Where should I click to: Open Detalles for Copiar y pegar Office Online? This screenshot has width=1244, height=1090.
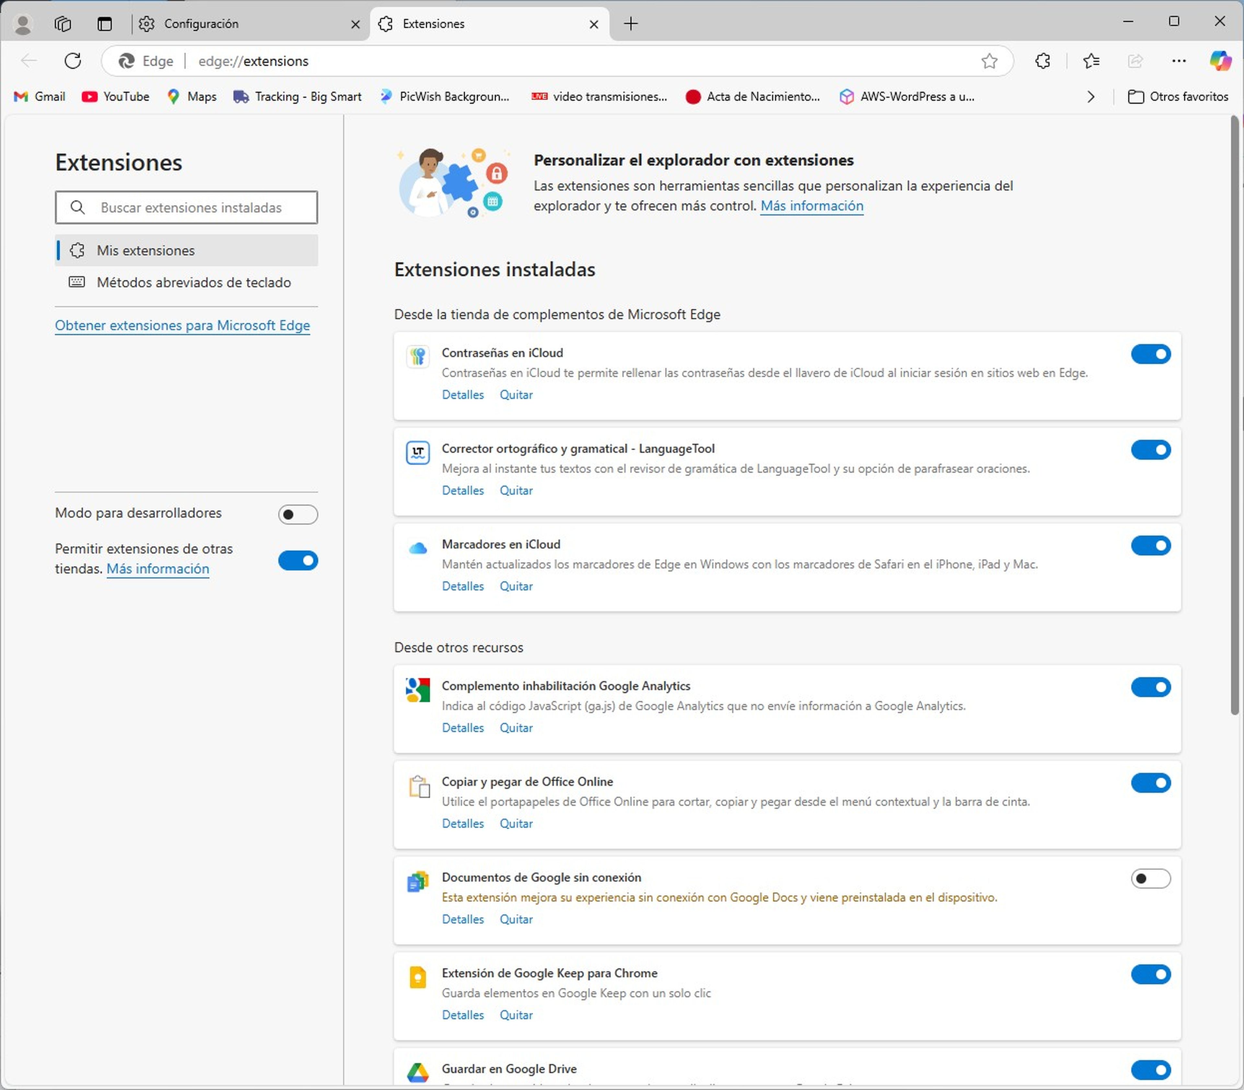(x=463, y=823)
